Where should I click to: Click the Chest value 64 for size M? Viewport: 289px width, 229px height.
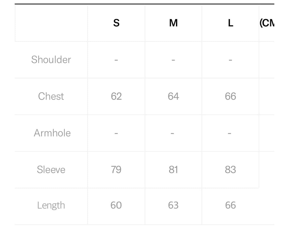(x=173, y=96)
